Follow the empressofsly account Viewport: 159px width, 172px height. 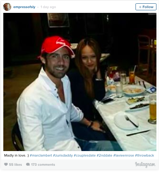(146, 7)
